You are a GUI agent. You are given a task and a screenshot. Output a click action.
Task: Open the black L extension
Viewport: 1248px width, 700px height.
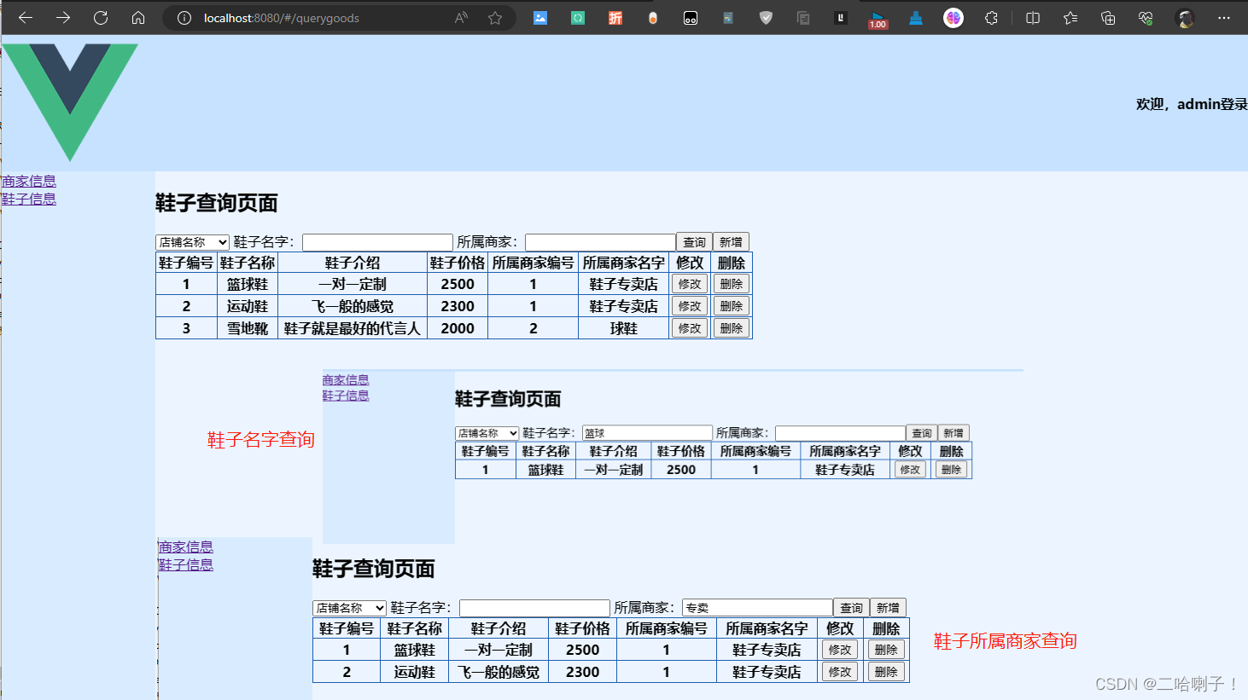tap(841, 18)
